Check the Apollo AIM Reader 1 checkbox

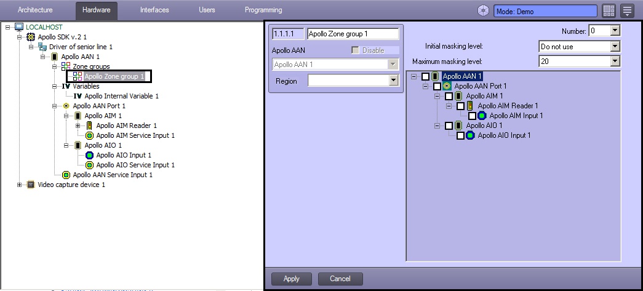460,106
